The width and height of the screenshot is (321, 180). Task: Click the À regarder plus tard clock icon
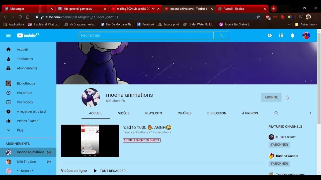9,111
